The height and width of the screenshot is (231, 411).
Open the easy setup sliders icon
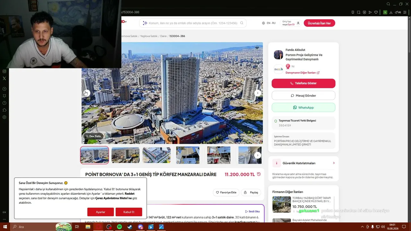[x=406, y=12]
